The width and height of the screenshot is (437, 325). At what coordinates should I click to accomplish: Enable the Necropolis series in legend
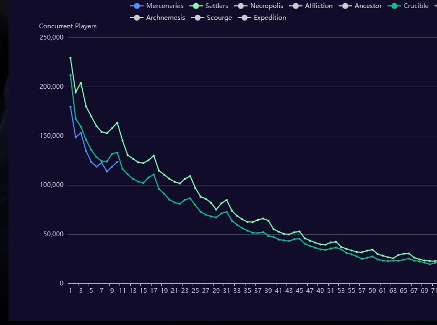point(259,6)
